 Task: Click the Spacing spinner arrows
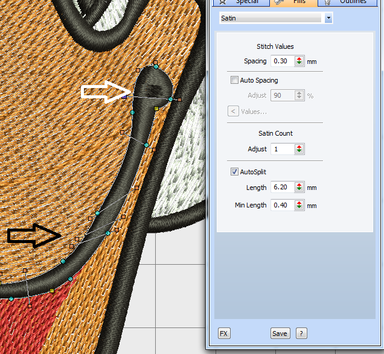(x=299, y=61)
